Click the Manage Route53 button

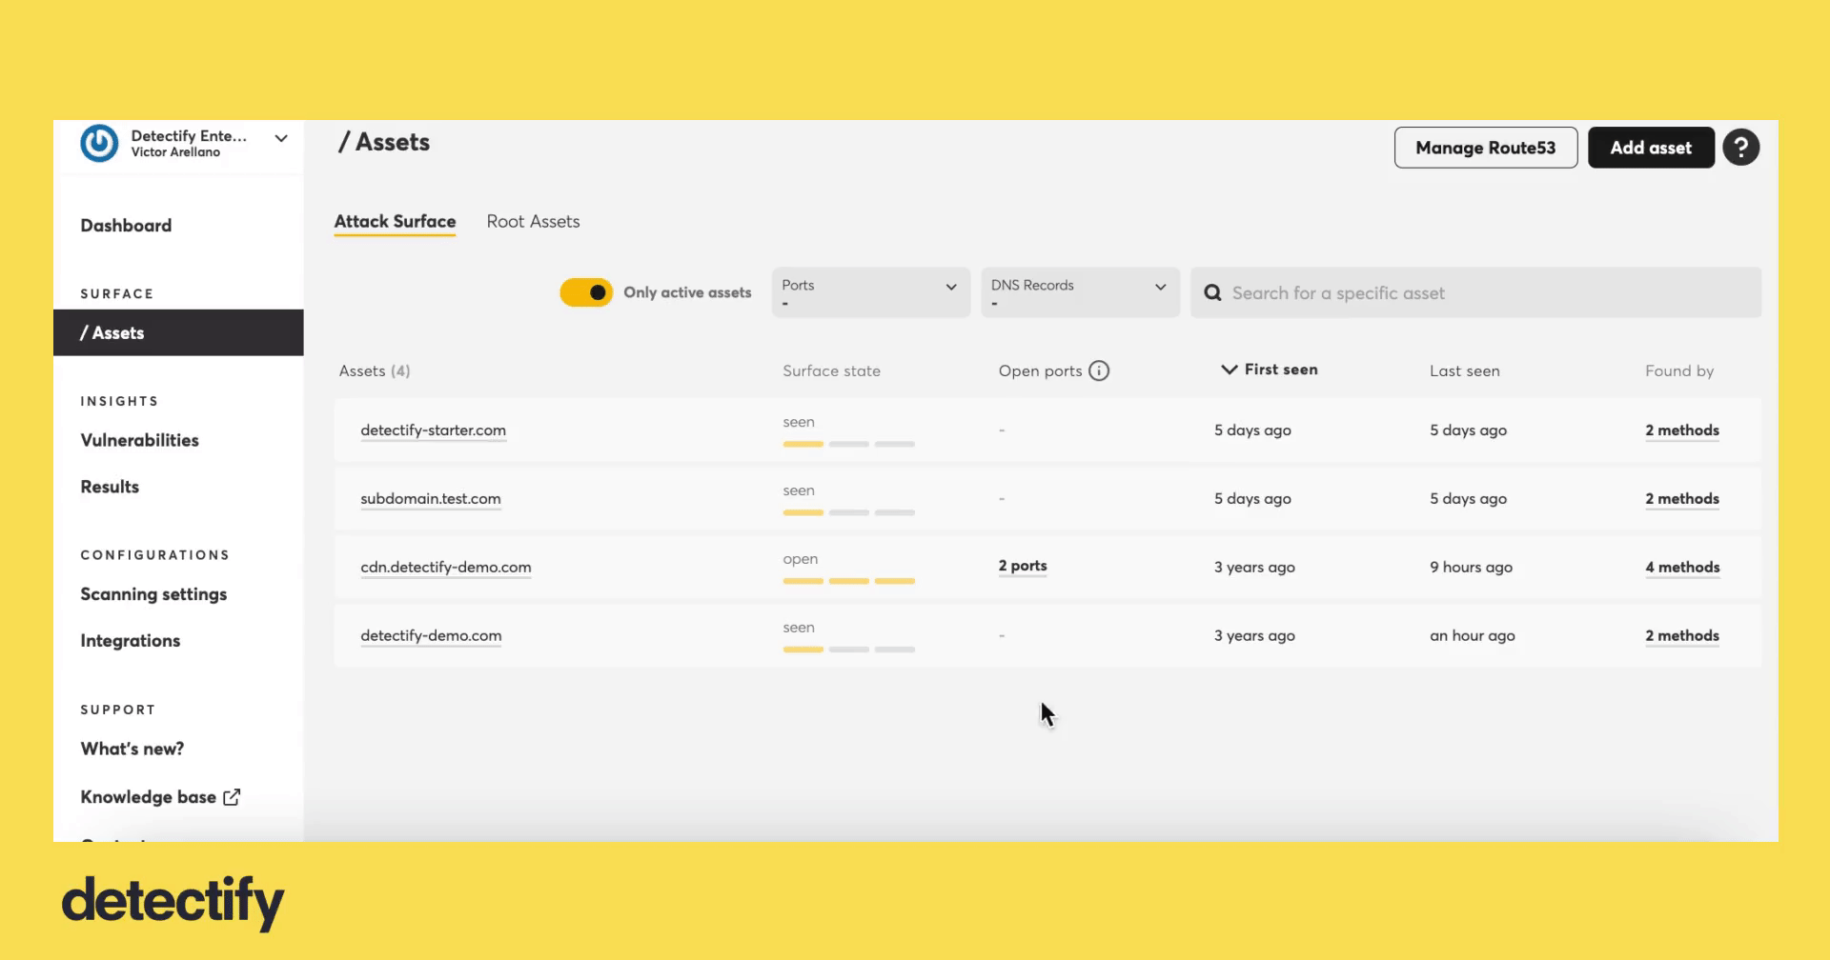point(1485,148)
